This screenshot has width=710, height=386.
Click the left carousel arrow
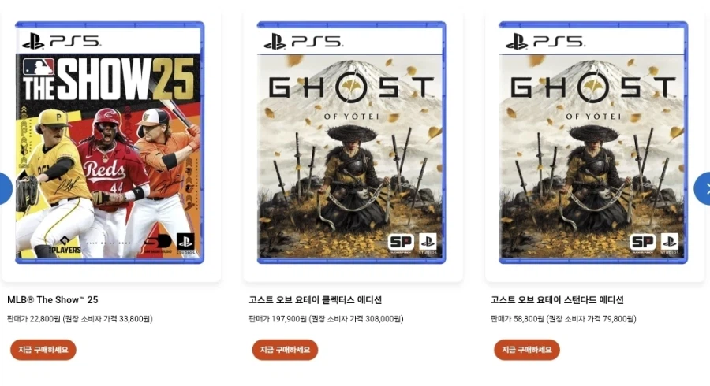(6, 188)
